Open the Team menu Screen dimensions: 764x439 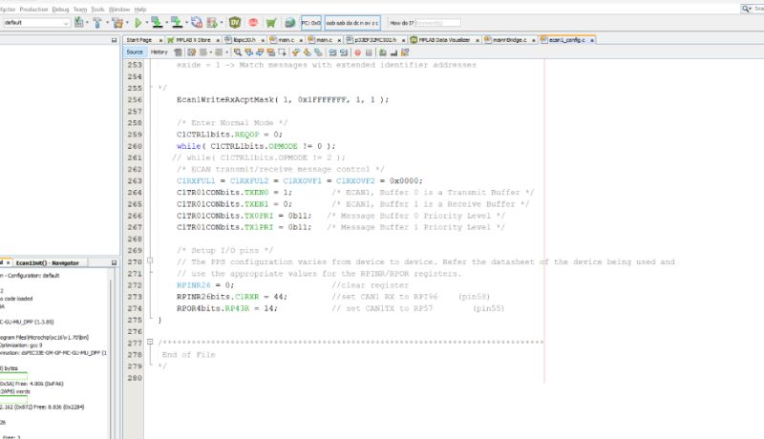point(80,10)
